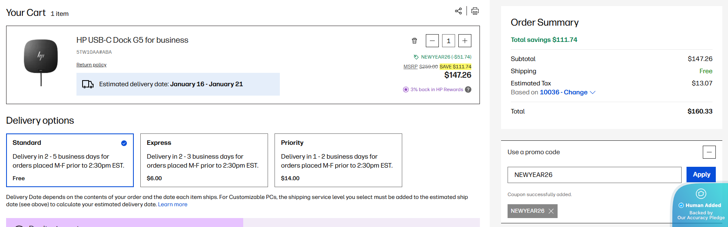728x227 pixels.
Task: Click the promo code input field
Action: (594, 175)
